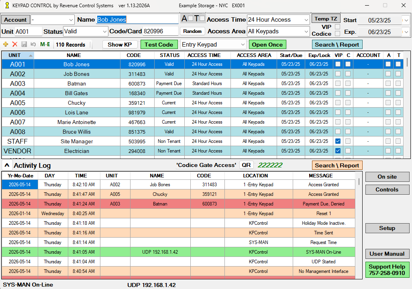Click the key application icon in title bar
This screenshot has height=289, width=412.
7,5
